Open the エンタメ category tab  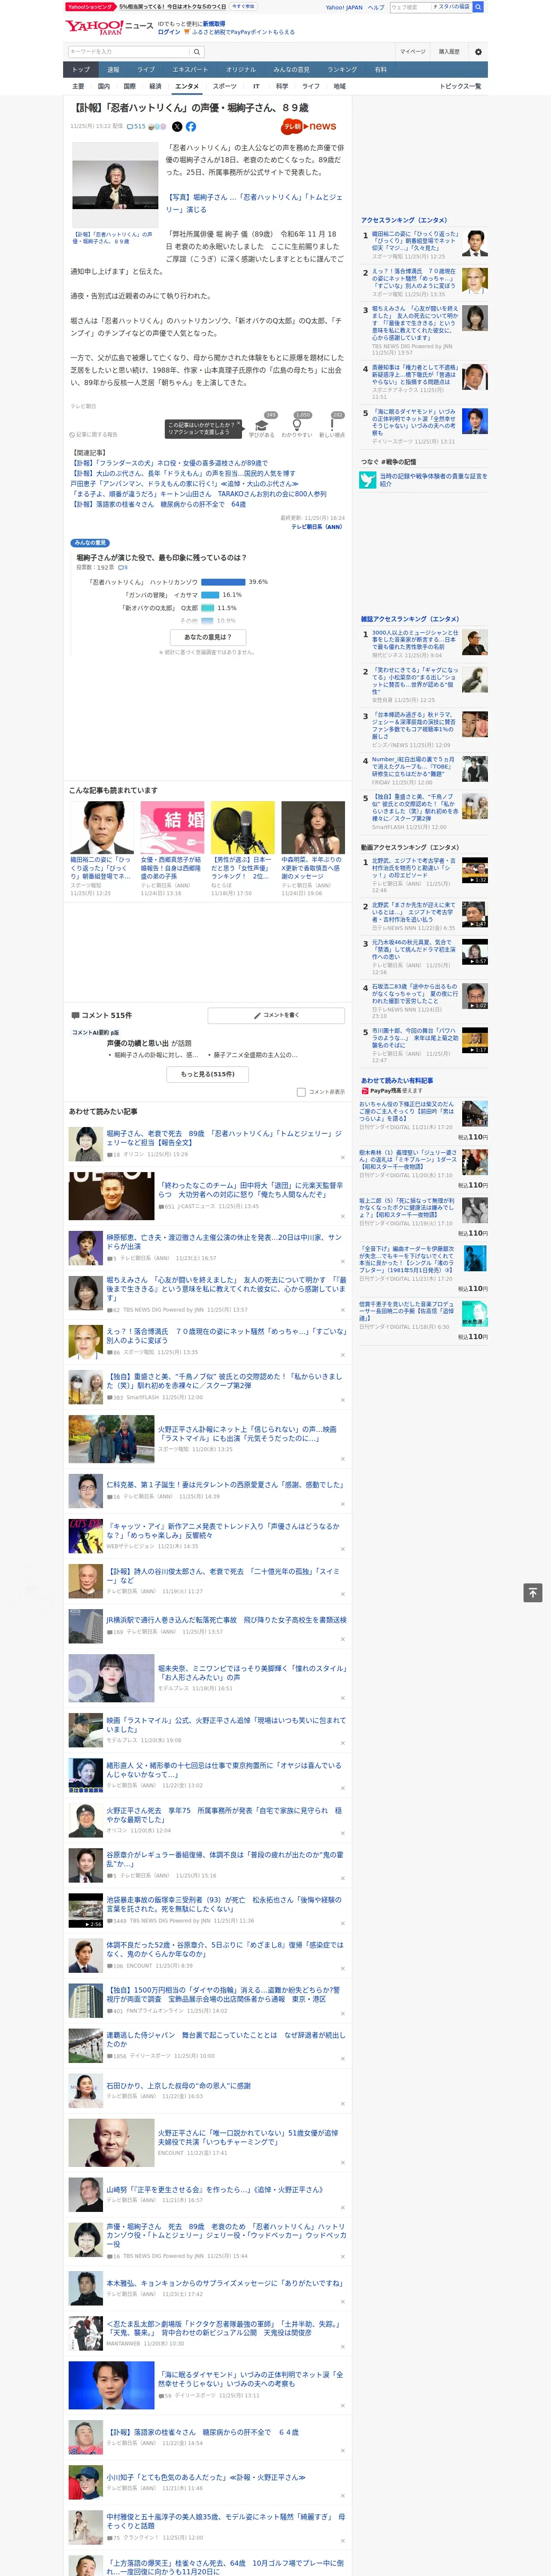[x=187, y=86]
